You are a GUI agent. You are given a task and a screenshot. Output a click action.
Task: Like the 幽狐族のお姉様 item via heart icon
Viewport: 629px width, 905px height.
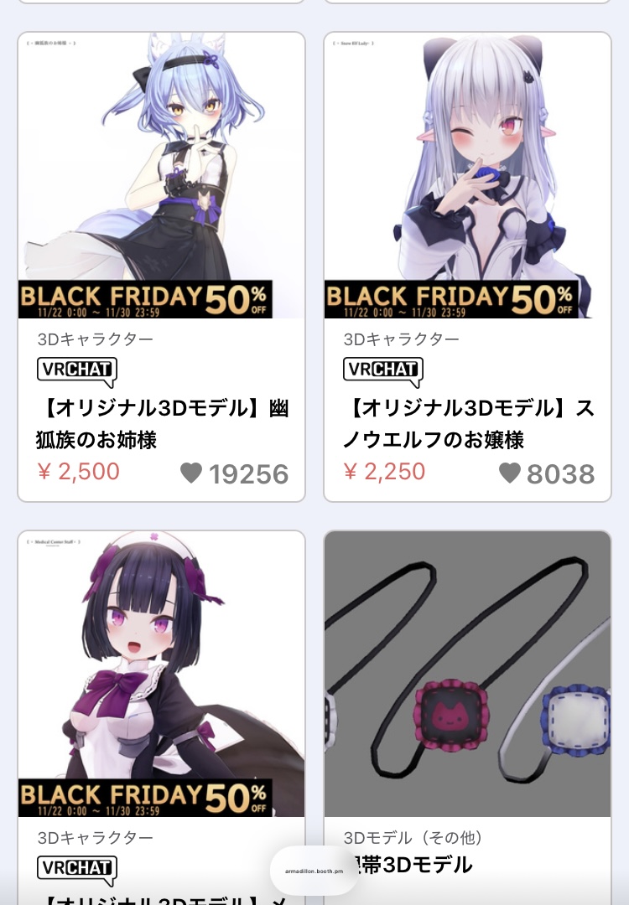[x=191, y=473]
